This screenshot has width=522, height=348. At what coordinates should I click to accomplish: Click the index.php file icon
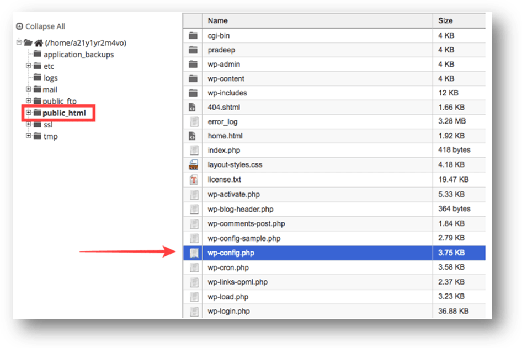click(194, 151)
